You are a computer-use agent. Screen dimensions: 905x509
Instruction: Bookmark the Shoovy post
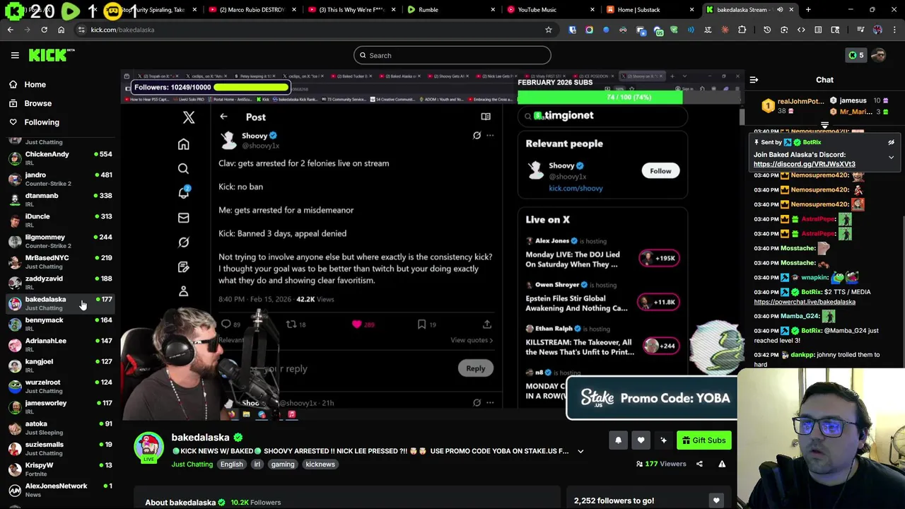click(421, 324)
